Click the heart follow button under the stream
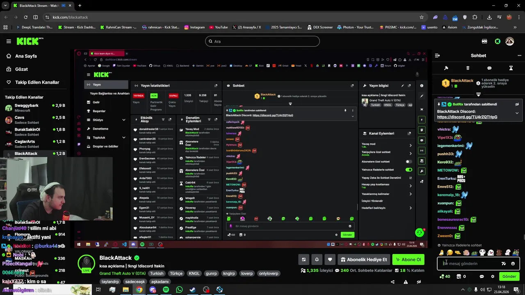The width and height of the screenshot is (525, 295). pos(330,259)
